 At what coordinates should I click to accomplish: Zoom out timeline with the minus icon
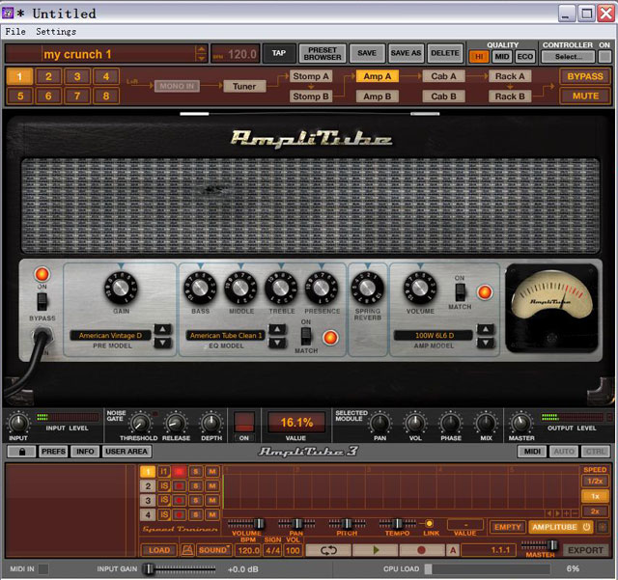pyautogui.click(x=575, y=513)
